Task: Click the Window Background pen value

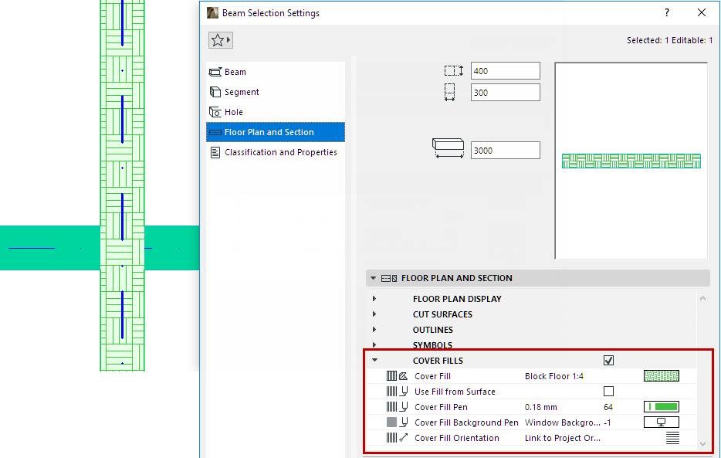Action: [x=562, y=422]
